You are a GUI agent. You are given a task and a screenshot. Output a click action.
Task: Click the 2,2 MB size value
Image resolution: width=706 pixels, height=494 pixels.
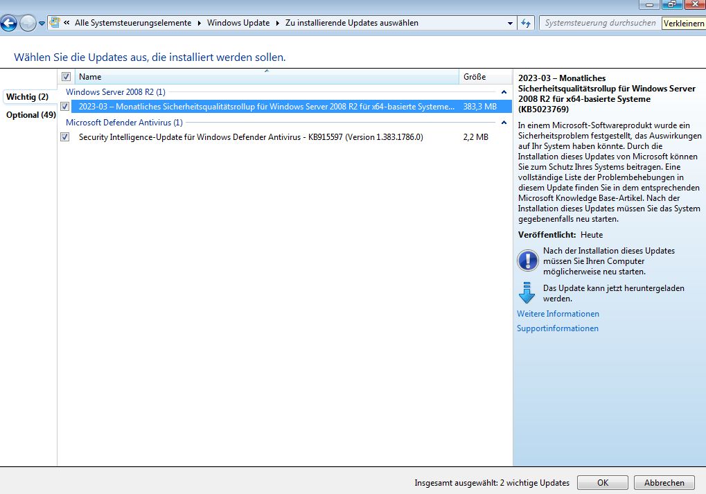coord(476,137)
